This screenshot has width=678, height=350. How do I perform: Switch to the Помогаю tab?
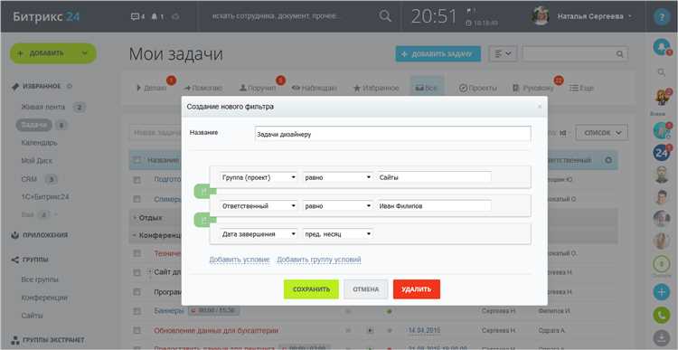[202, 88]
